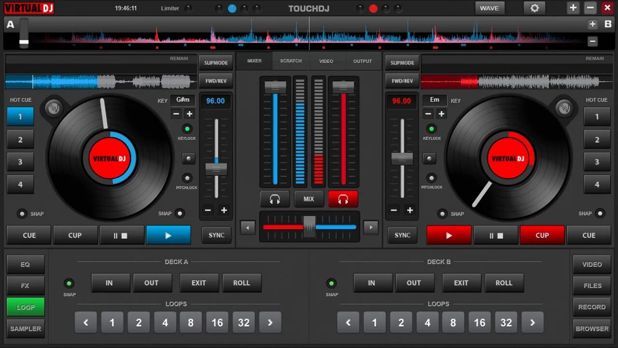
Task: Zoom out waveform with minus near B
Action: [x=593, y=42]
